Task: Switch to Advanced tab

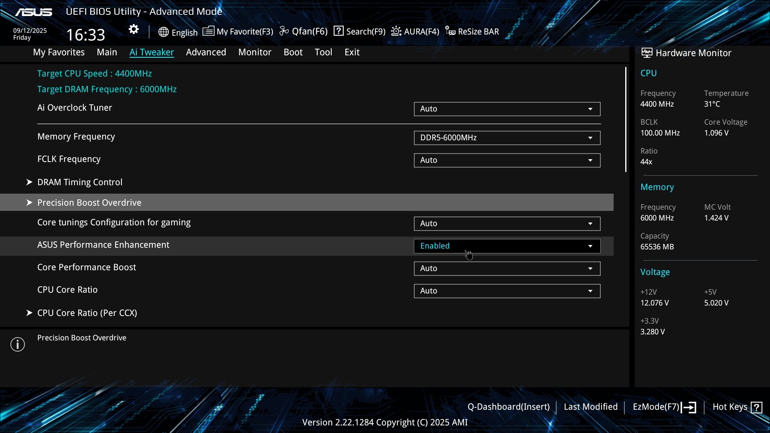Action: [206, 52]
